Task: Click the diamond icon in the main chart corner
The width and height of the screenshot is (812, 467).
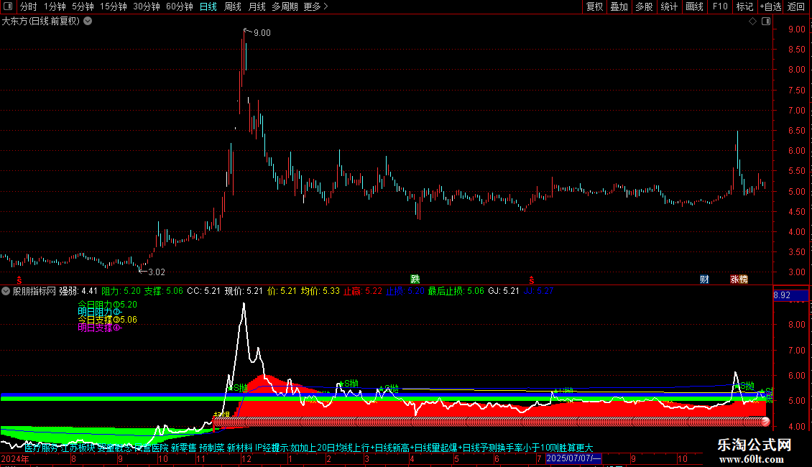Action: point(752,22)
